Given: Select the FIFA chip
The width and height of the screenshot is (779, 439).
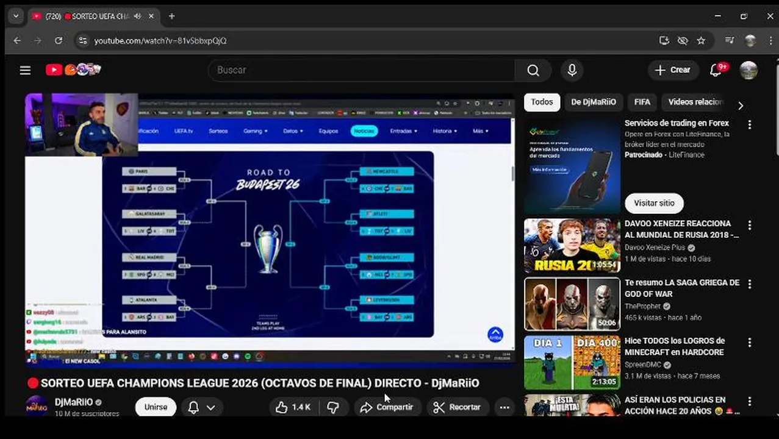Looking at the screenshot, I should (x=642, y=102).
